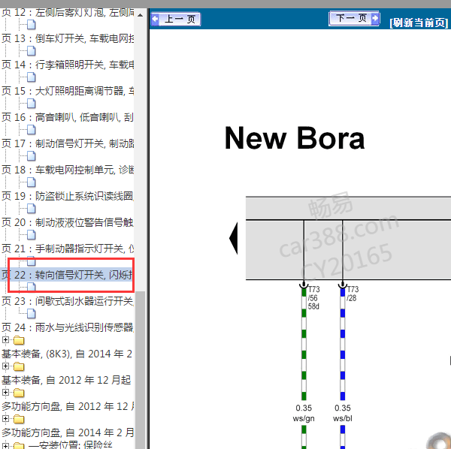The height and width of the screenshot is (449, 451).
Task: Click document icon under 页 15
Action: (31, 104)
